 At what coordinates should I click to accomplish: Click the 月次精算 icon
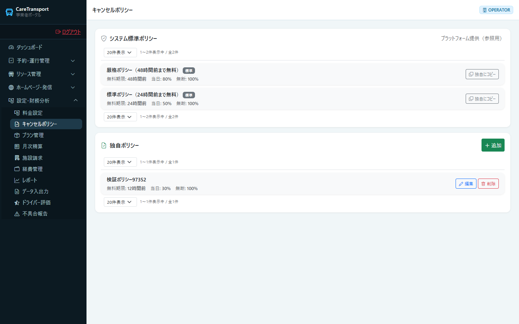(17, 147)
